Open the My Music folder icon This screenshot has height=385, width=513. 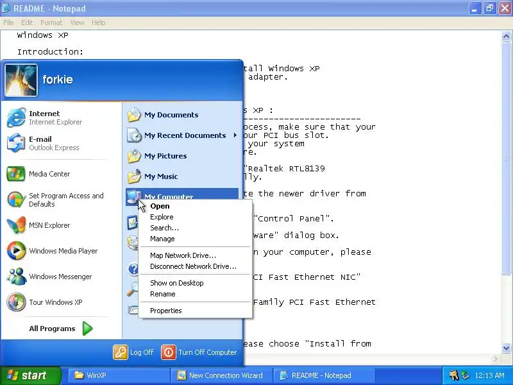(x=134, y=176)
